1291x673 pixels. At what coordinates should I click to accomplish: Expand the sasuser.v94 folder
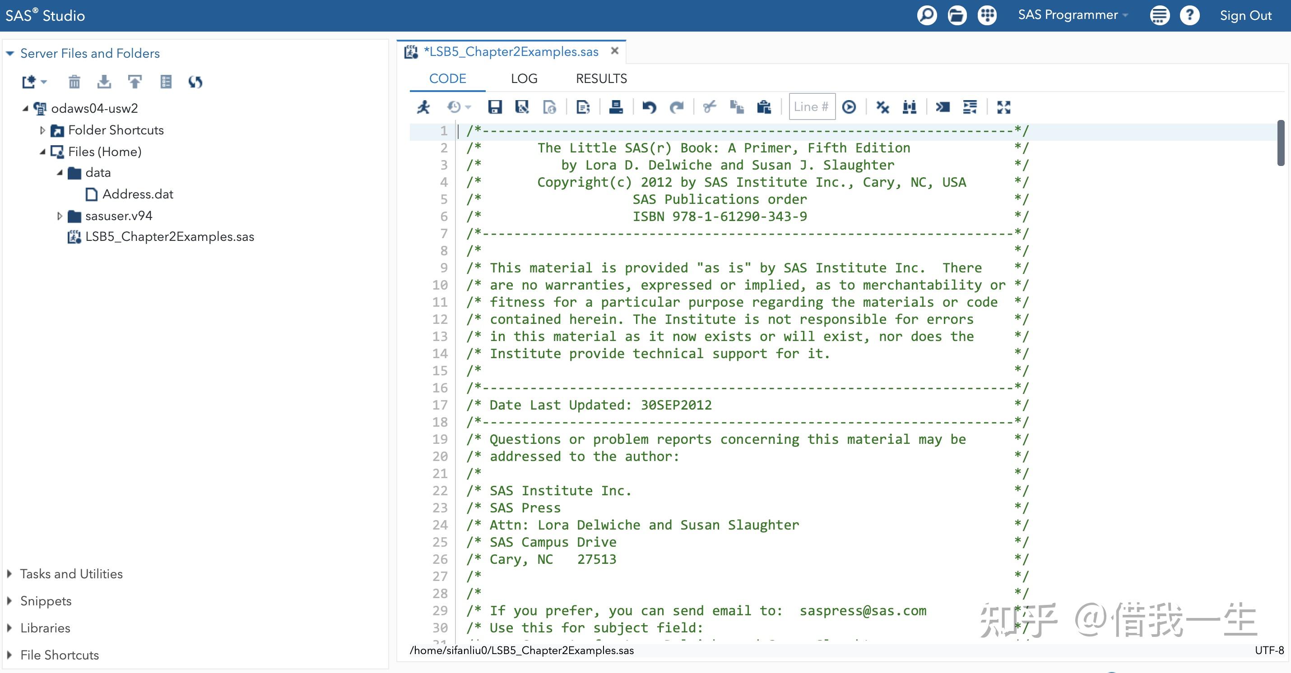coord(60,216)
